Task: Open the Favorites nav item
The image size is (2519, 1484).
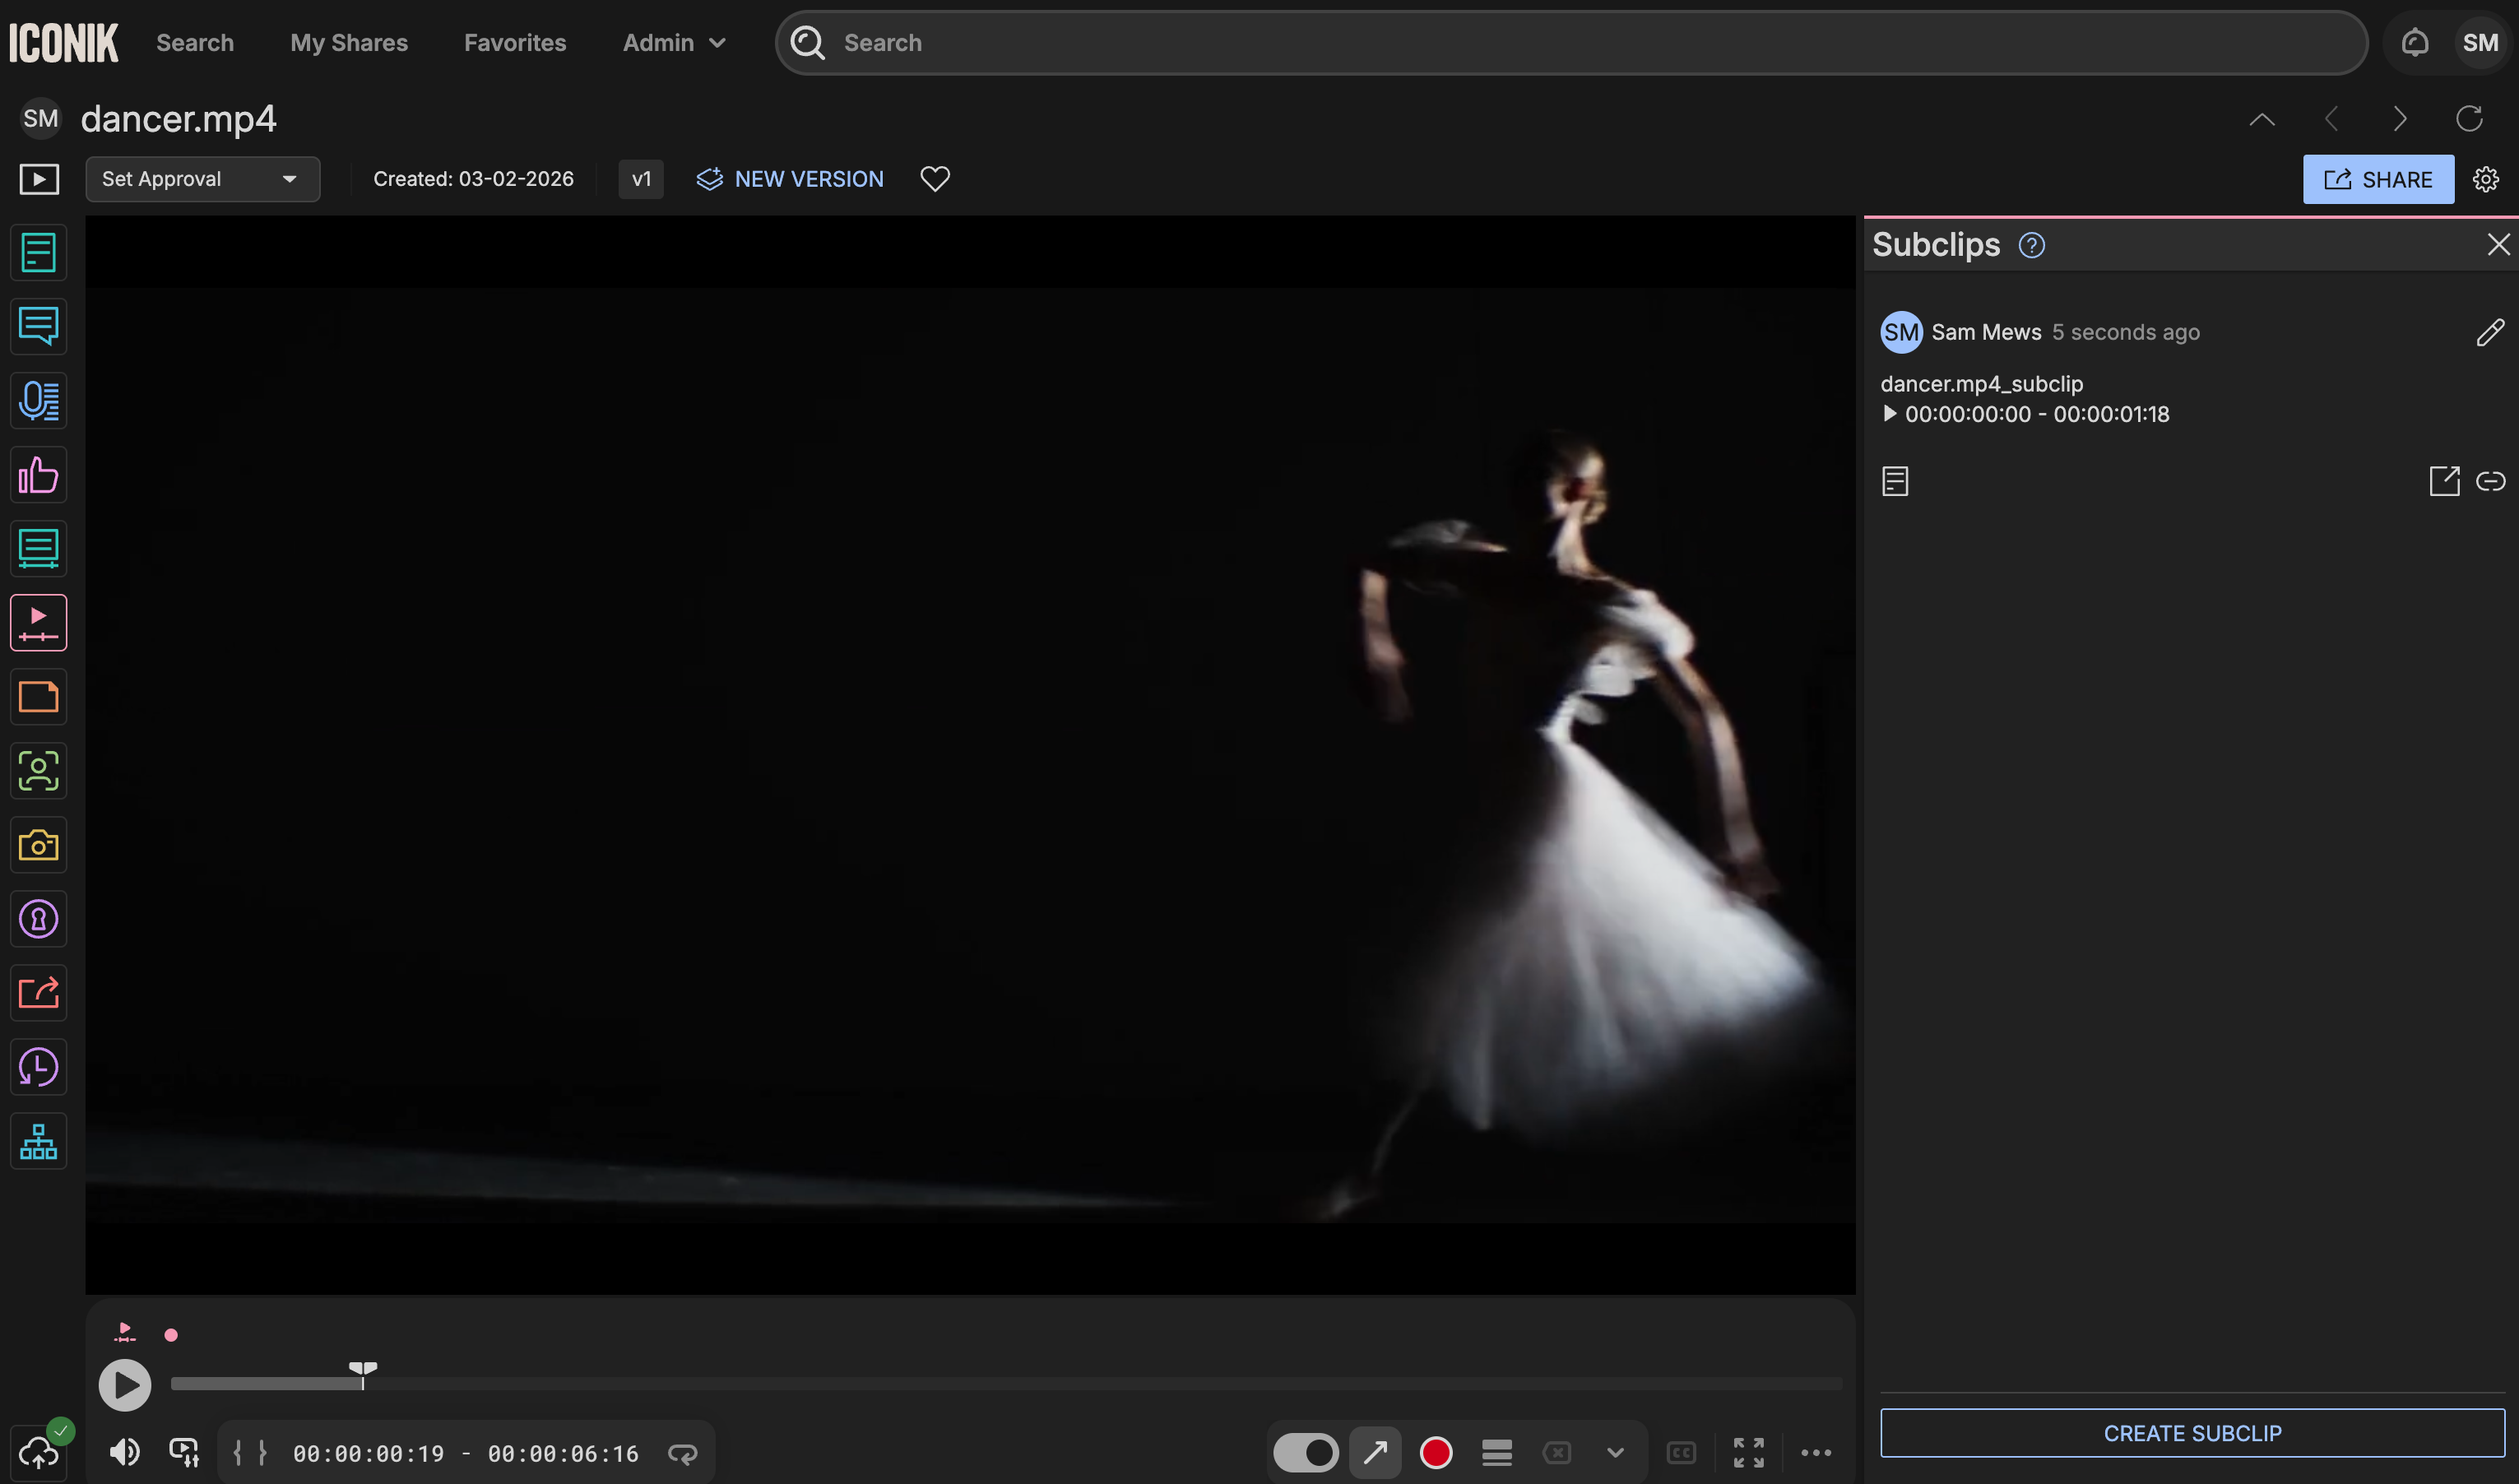Action: tap(515, 43)
